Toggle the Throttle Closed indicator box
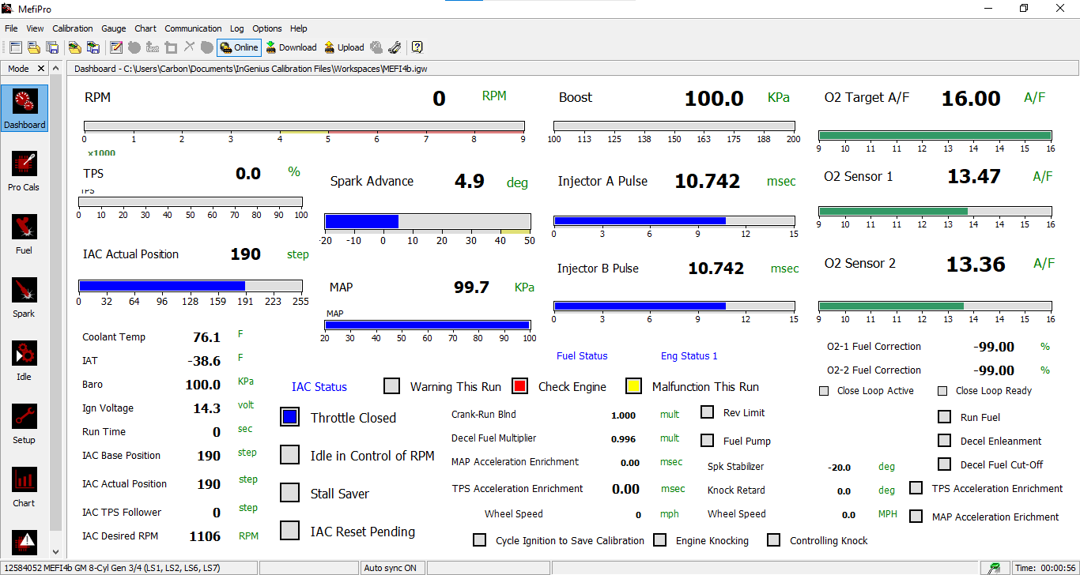 tap(290, 417)
